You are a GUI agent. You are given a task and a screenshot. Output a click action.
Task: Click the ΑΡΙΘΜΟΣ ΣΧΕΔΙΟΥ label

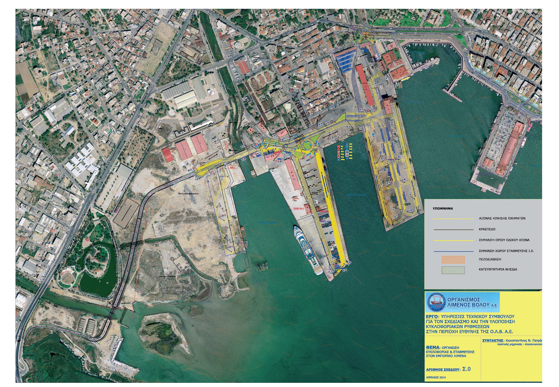click(x=443, y=370)
